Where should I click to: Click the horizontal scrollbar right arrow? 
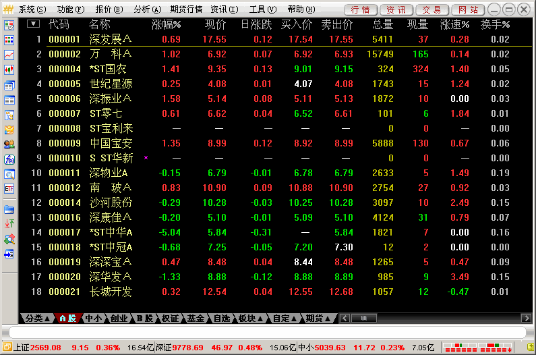(526, 319)
